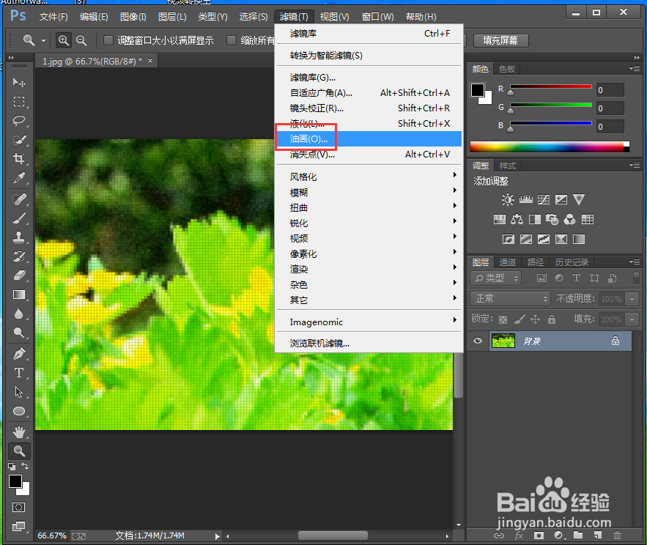The height and width of the screenshot is (545, 647).
Task: Toggle type layer filter icon
Action: point(577,278)
